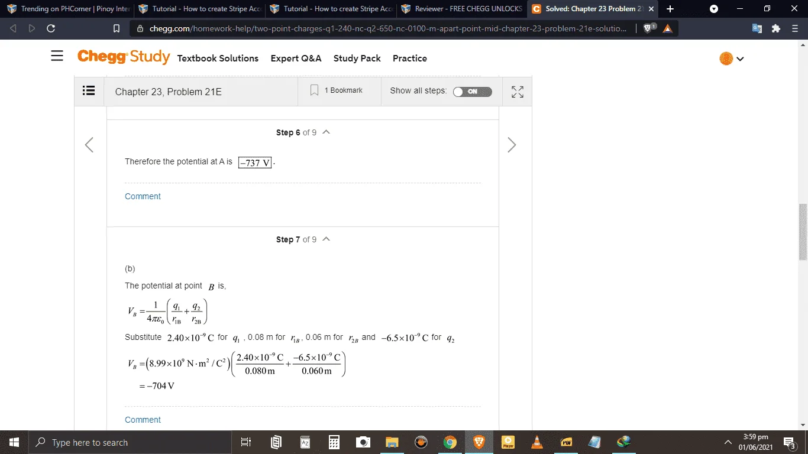Open the translate extension icon
This screenshot has width=808, height=454.
pos(757,28)
